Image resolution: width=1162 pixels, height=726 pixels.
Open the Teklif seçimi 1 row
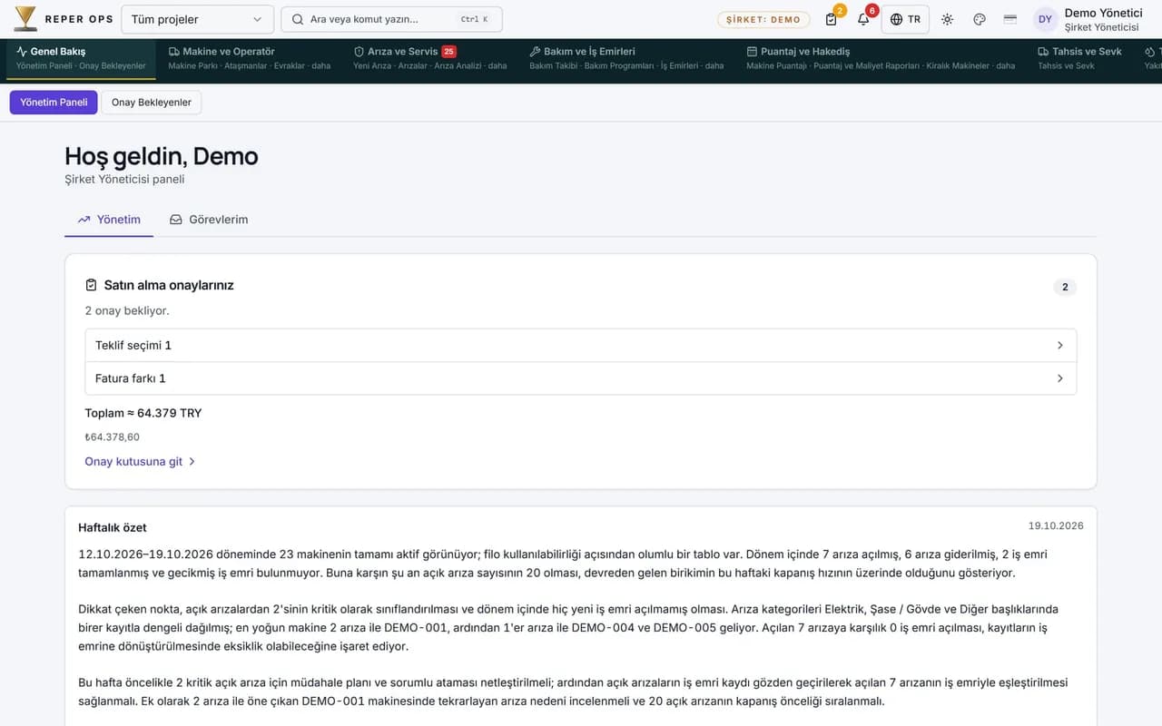581,346
